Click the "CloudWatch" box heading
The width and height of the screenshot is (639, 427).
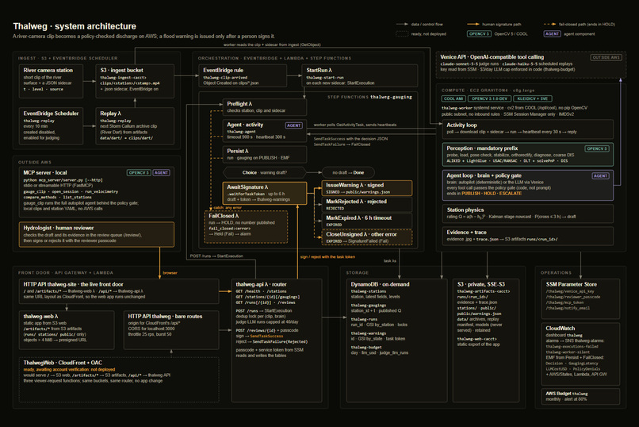pyautogui.click(x=561, y=328)
